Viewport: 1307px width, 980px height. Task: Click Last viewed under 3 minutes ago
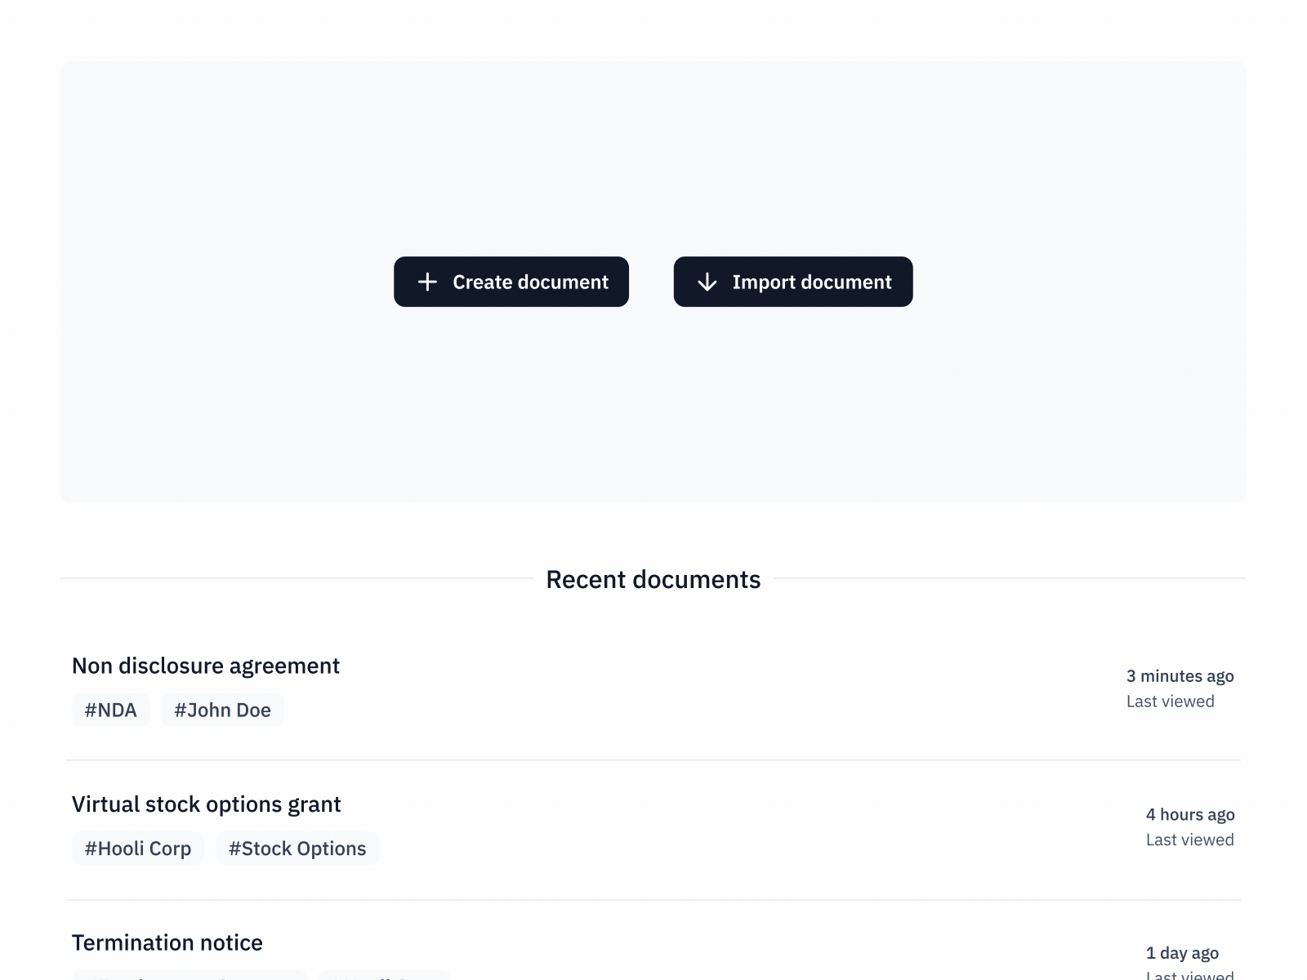coord(1170,702)
